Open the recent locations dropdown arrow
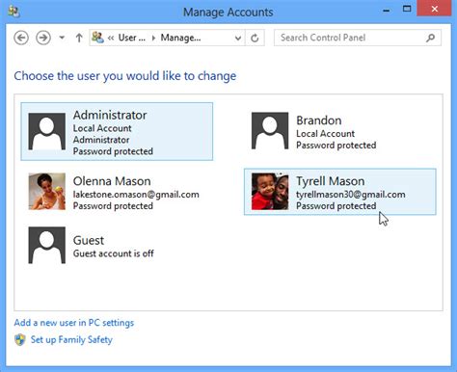 click(62, 38)
